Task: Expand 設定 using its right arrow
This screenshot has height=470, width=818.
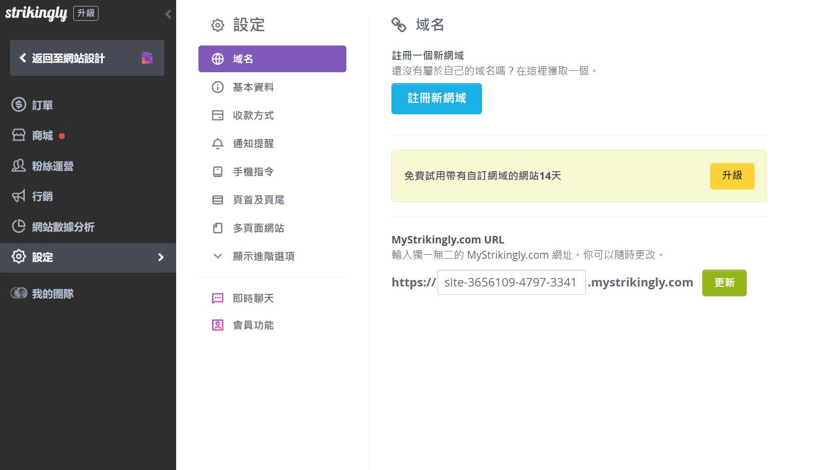Action: 160,257
